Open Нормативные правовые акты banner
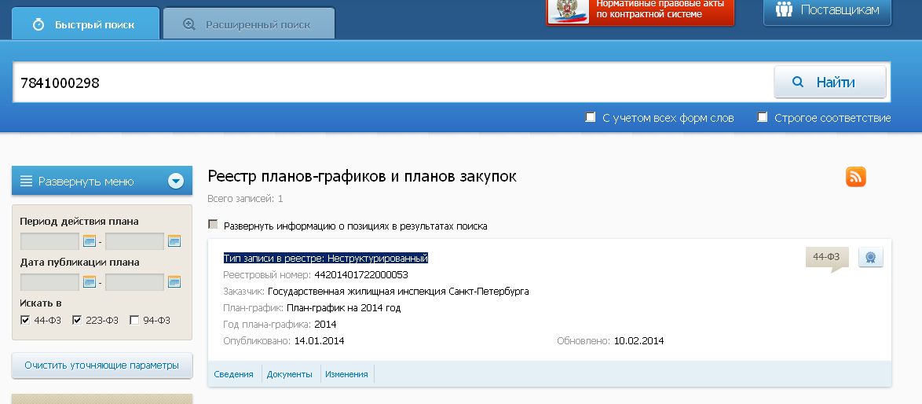 tap(640, 11)
